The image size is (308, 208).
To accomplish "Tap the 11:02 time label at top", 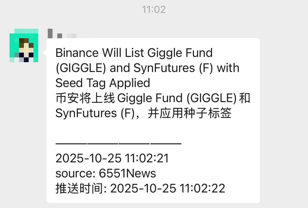I will (154, 10).
